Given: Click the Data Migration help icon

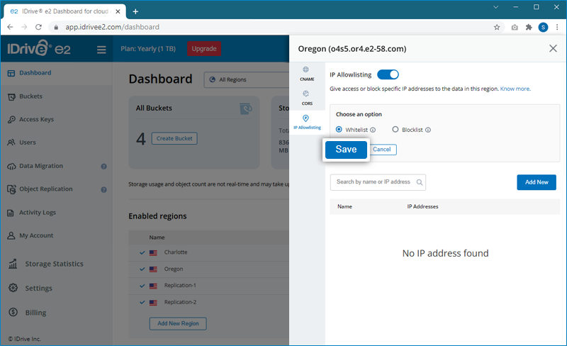Looking at the screenshot, I should click(103, 167).
